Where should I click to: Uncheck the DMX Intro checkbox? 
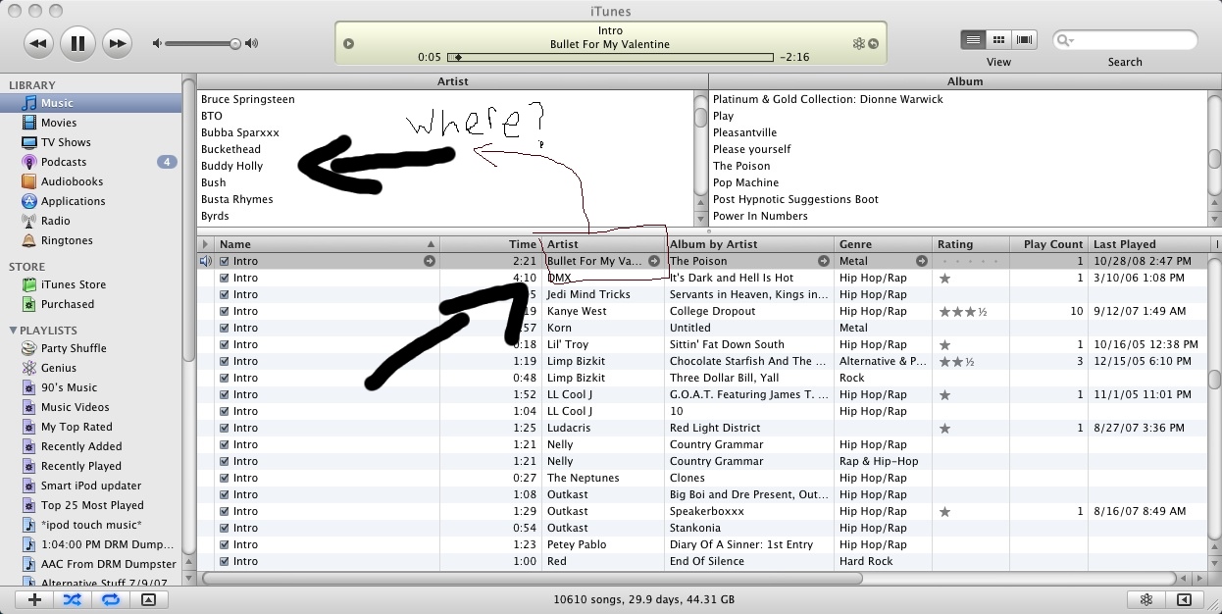pyautogui.click(x=225, y=279)
